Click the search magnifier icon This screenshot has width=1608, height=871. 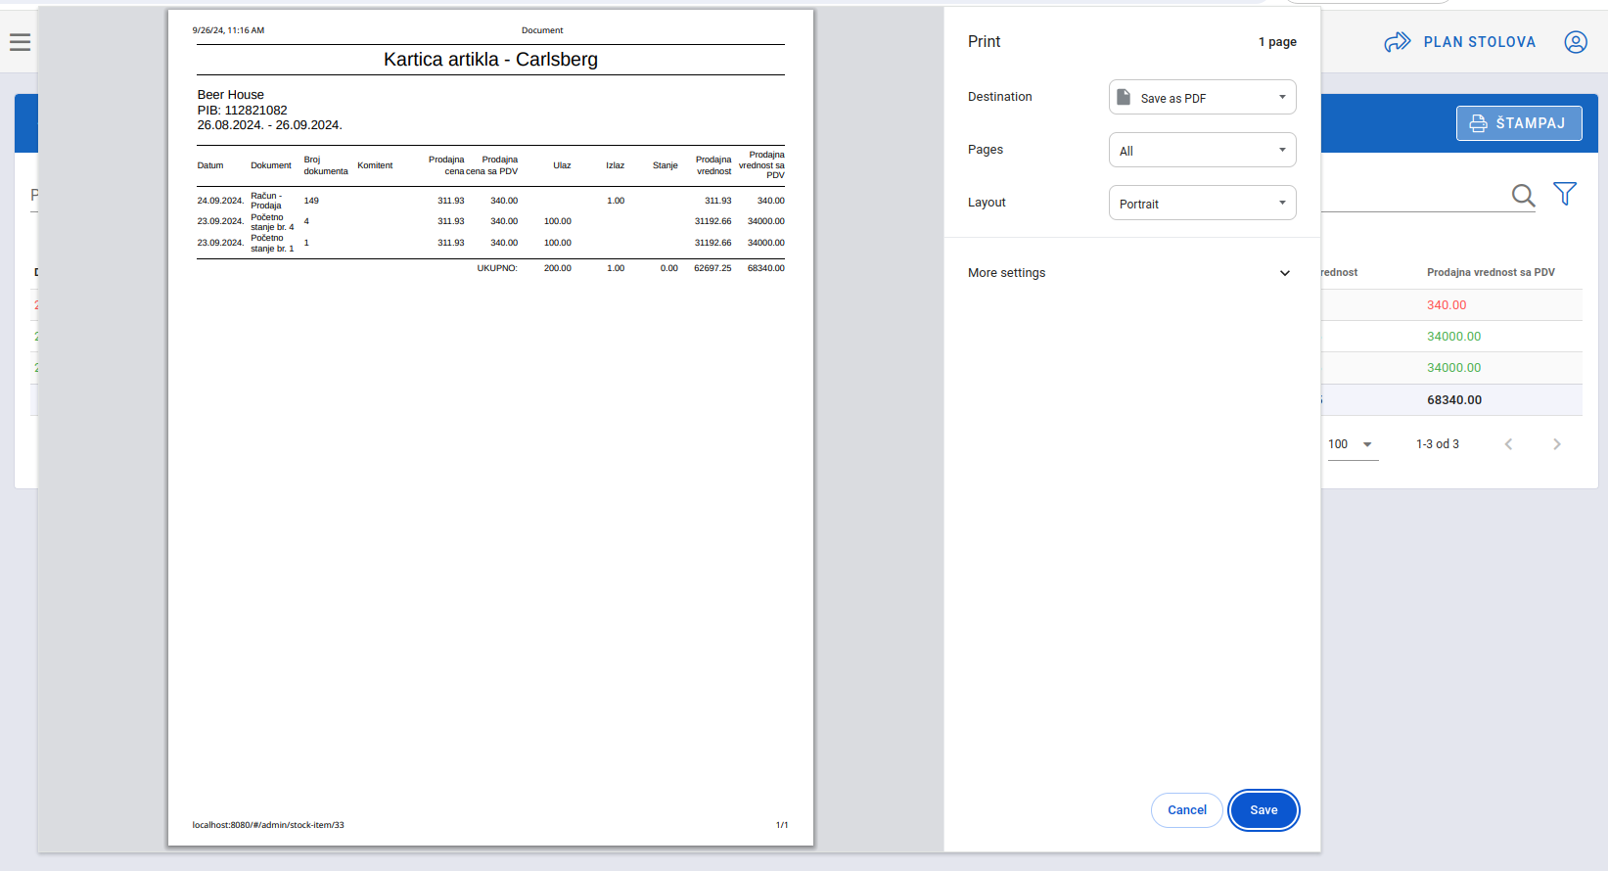click(x=1523, y=195)
